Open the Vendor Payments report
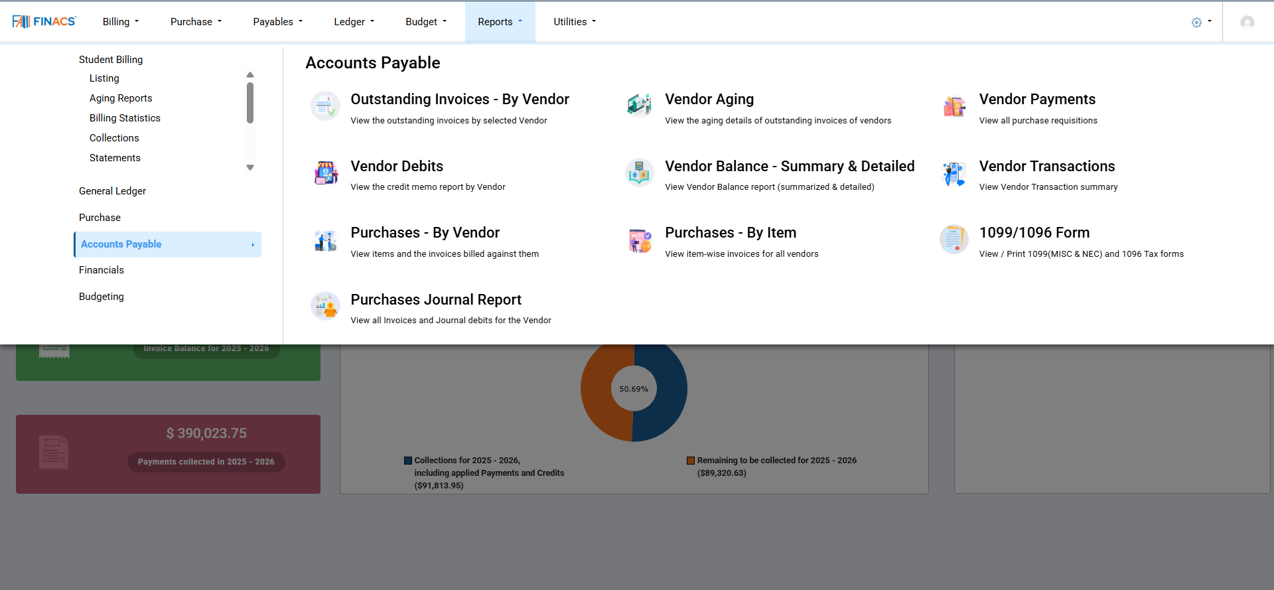Image resolution: width=1274 pixels, height=590 pixels. [1037, 100]
